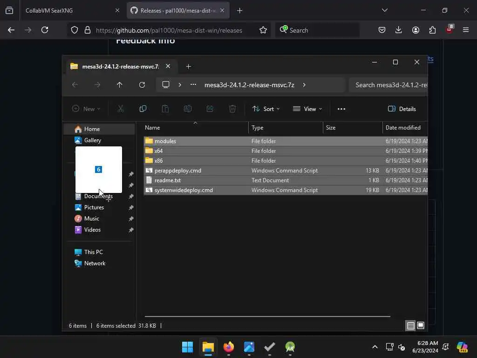477x358 pixels.
Task: Reload the Firefox page
Action: coord(45,30)
